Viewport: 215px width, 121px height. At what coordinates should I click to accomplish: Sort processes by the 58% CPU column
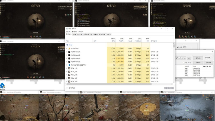111,40
